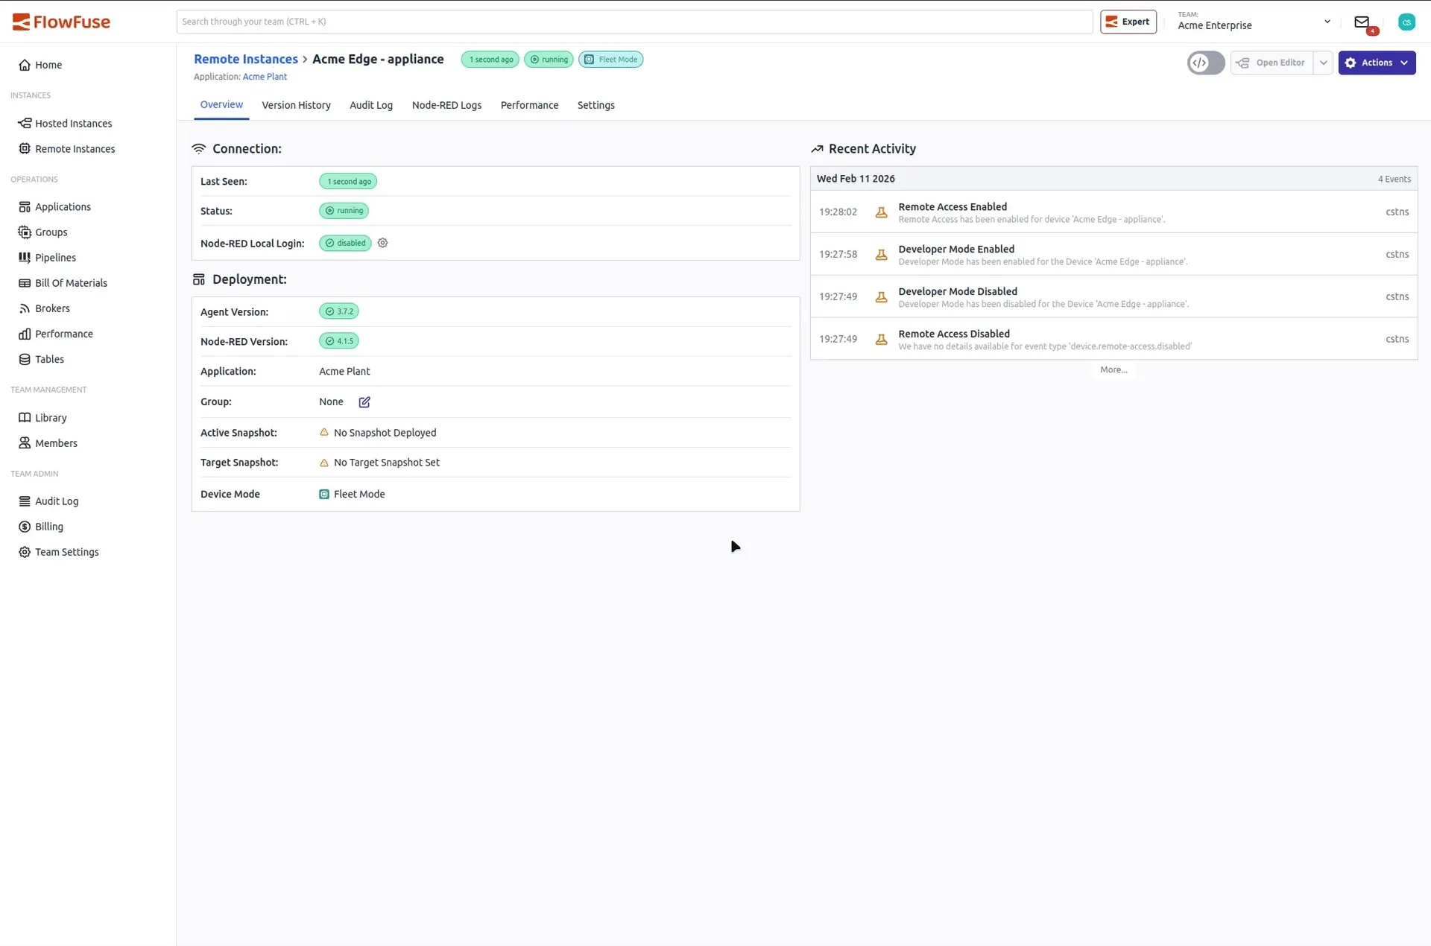The height and width of the screenshot is (946, 1431).
Task: Toggle Developer Mode with the code switch
Action: [x=1205, y=63]
